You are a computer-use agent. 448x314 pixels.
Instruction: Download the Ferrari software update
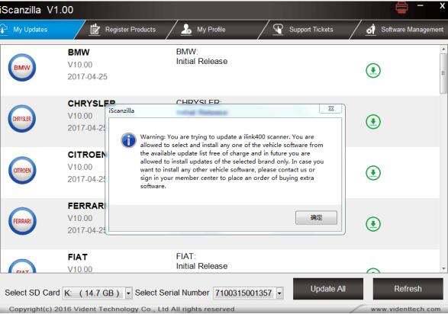coord(373,224)
